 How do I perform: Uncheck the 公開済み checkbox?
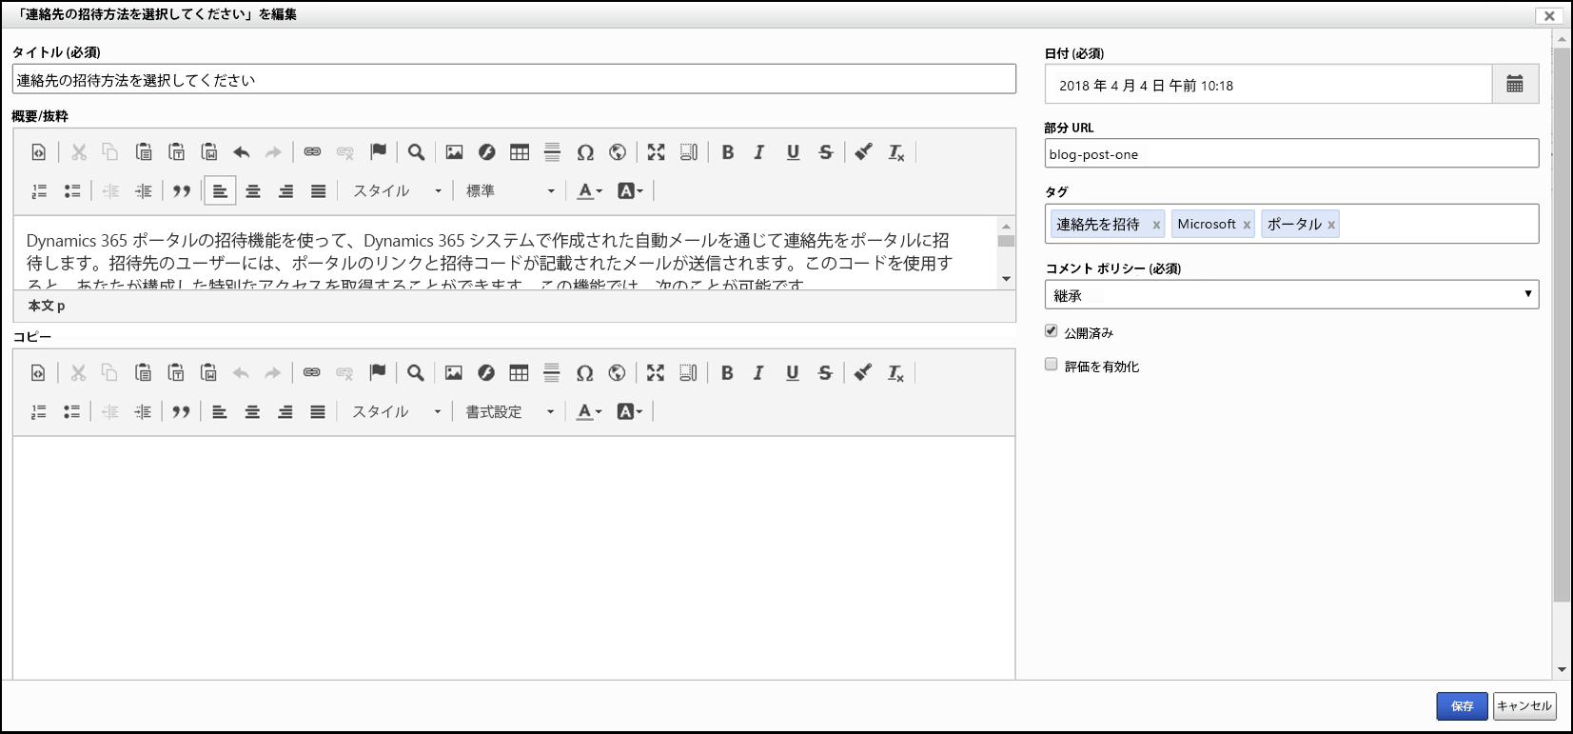(x=1052, y=331)
